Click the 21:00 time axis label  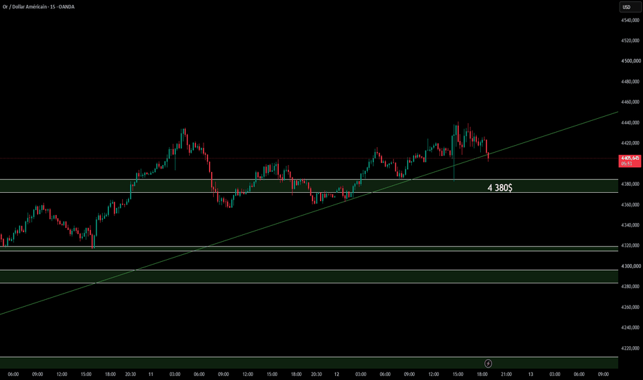506,374
